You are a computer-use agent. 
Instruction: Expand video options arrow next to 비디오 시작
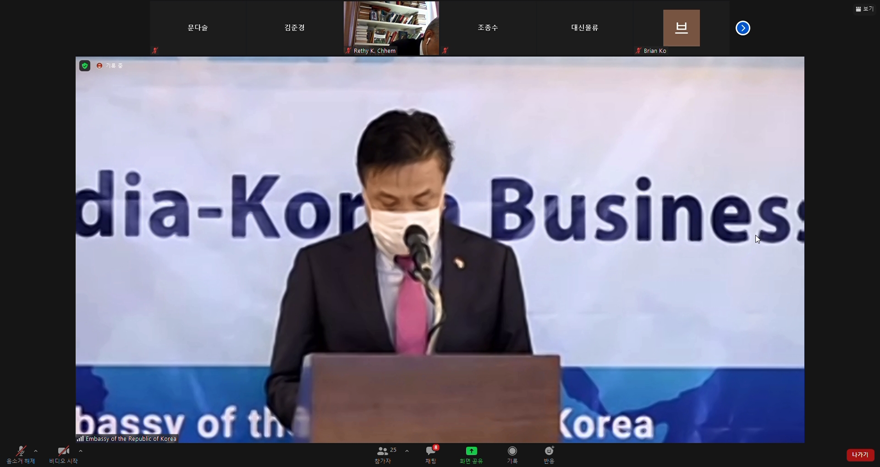[81, 451]
